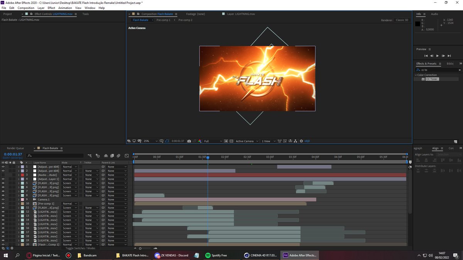Open the Full resolution dropdown
The height and width of the screenshot is (260, 463).
213,141
